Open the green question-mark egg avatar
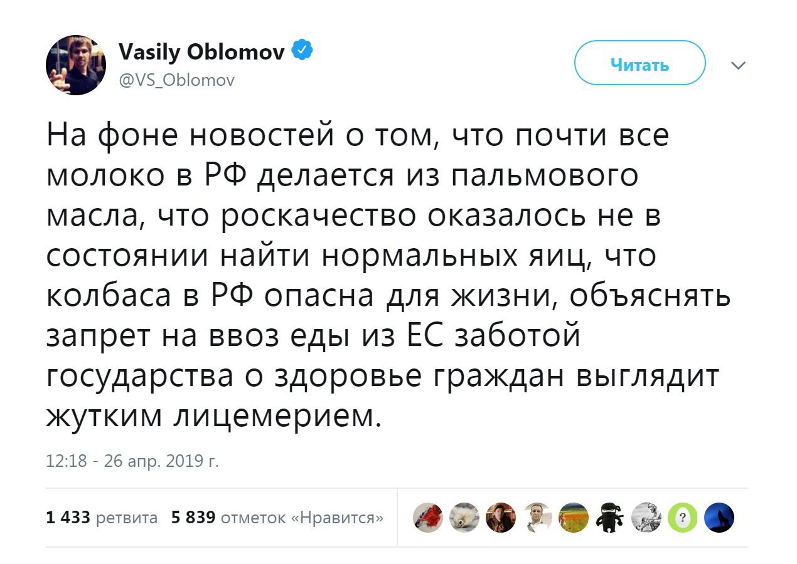This screenshot has width=797, height=564. point(683,517)
